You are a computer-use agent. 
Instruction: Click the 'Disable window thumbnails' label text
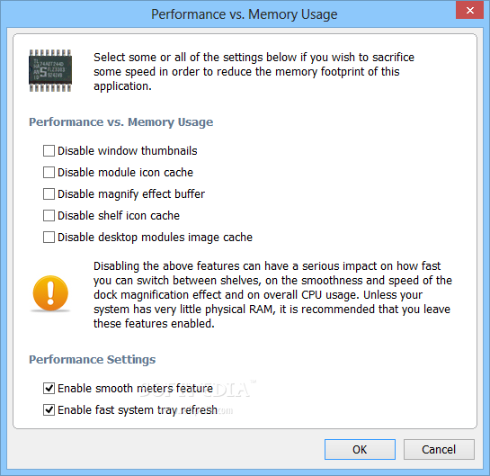point(128,151)
